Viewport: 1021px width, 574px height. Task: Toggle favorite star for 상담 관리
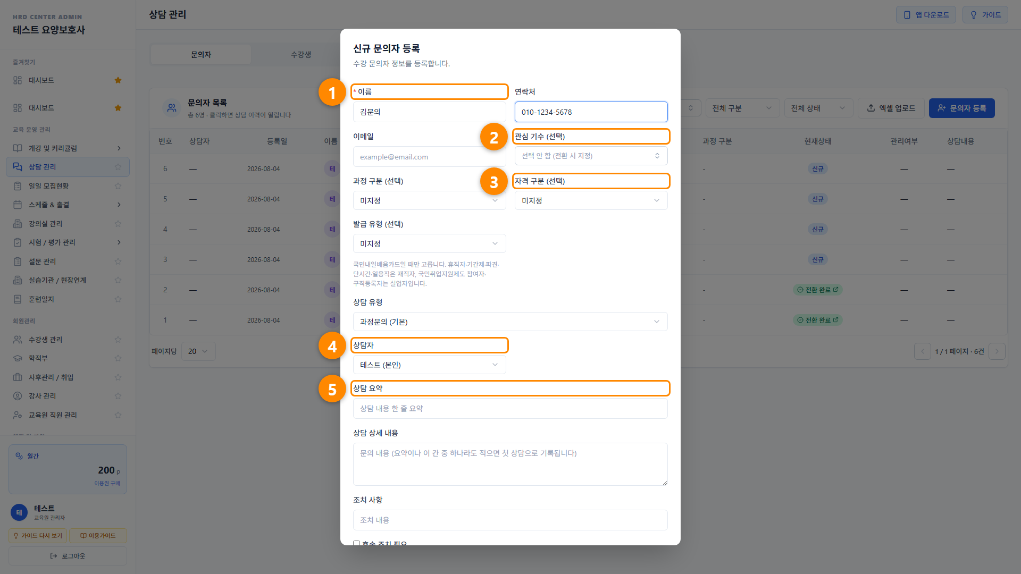pyautogui.click(x=118, y=167)
